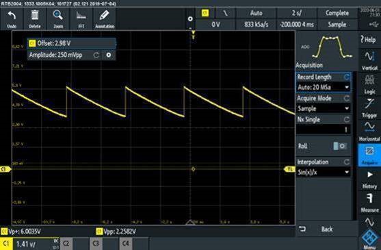Tap the Delete trash icon
The height and width of the screenshot is (250, 381).
[x=35, y=19]
